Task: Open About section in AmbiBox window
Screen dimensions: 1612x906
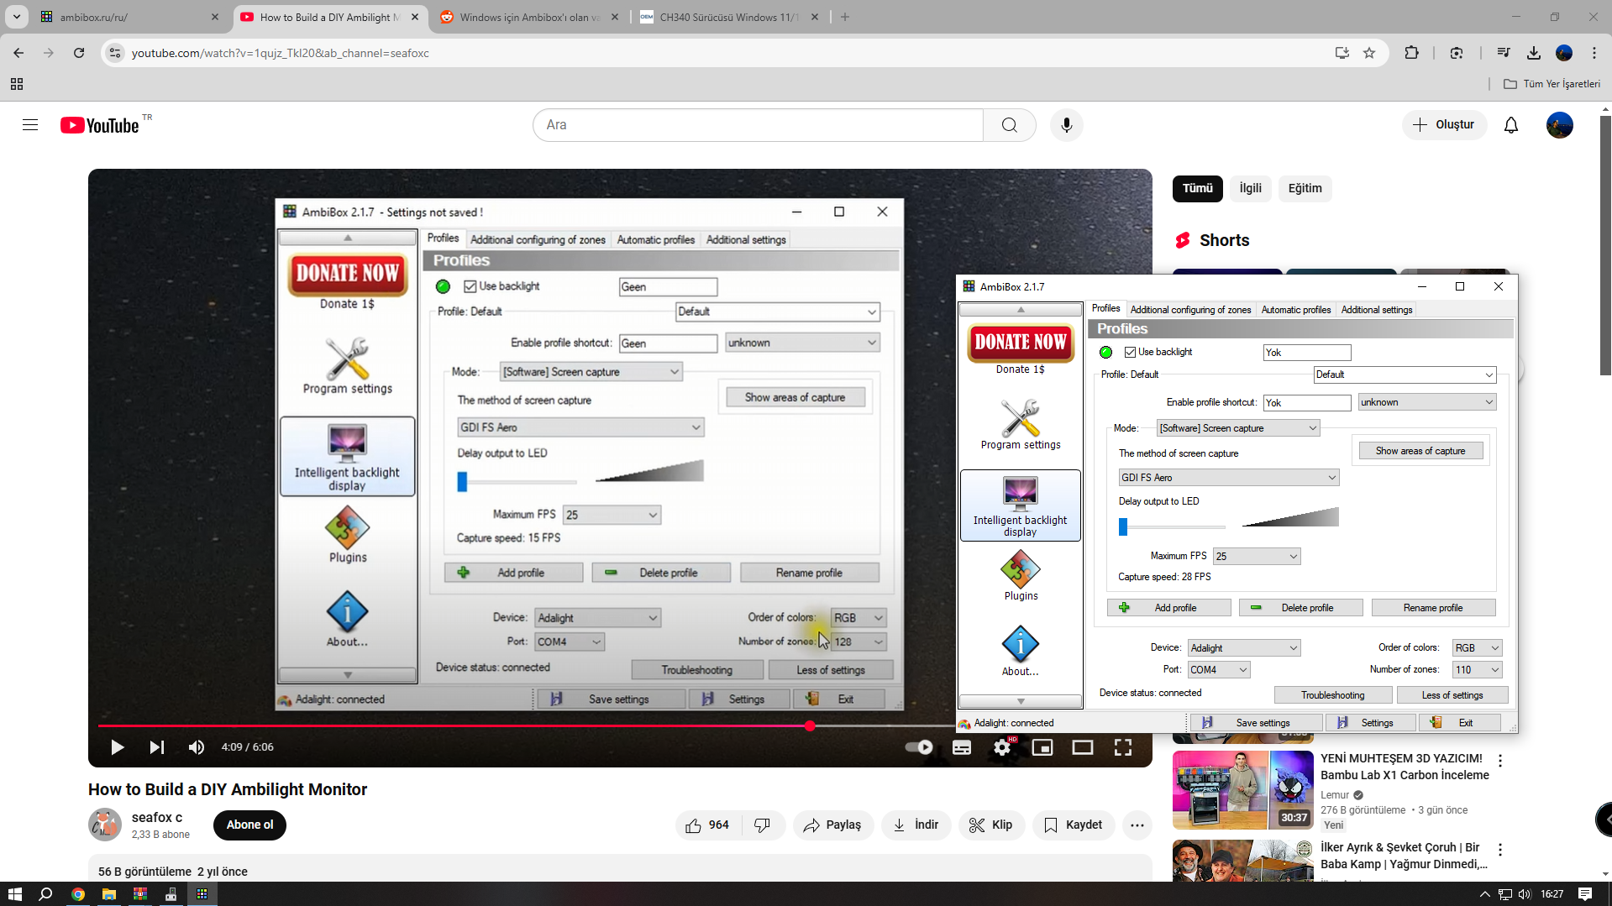Action: click(x=1021, y=651)
